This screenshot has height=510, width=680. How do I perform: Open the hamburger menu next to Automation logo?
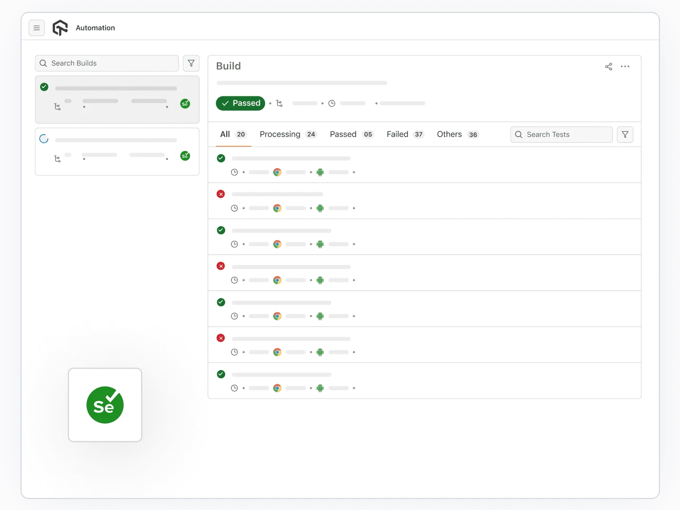point(37,28)
